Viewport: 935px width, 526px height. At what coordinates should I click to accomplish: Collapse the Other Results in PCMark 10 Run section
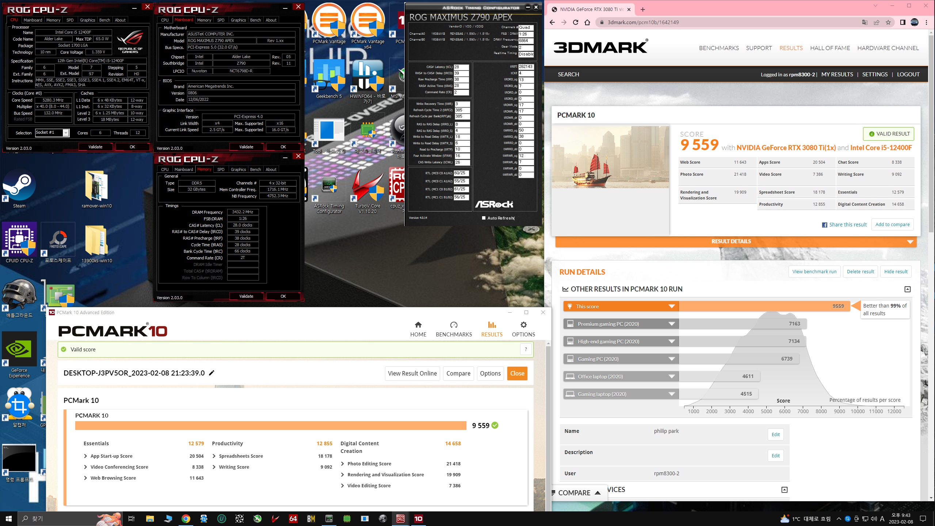coord(907,289)
